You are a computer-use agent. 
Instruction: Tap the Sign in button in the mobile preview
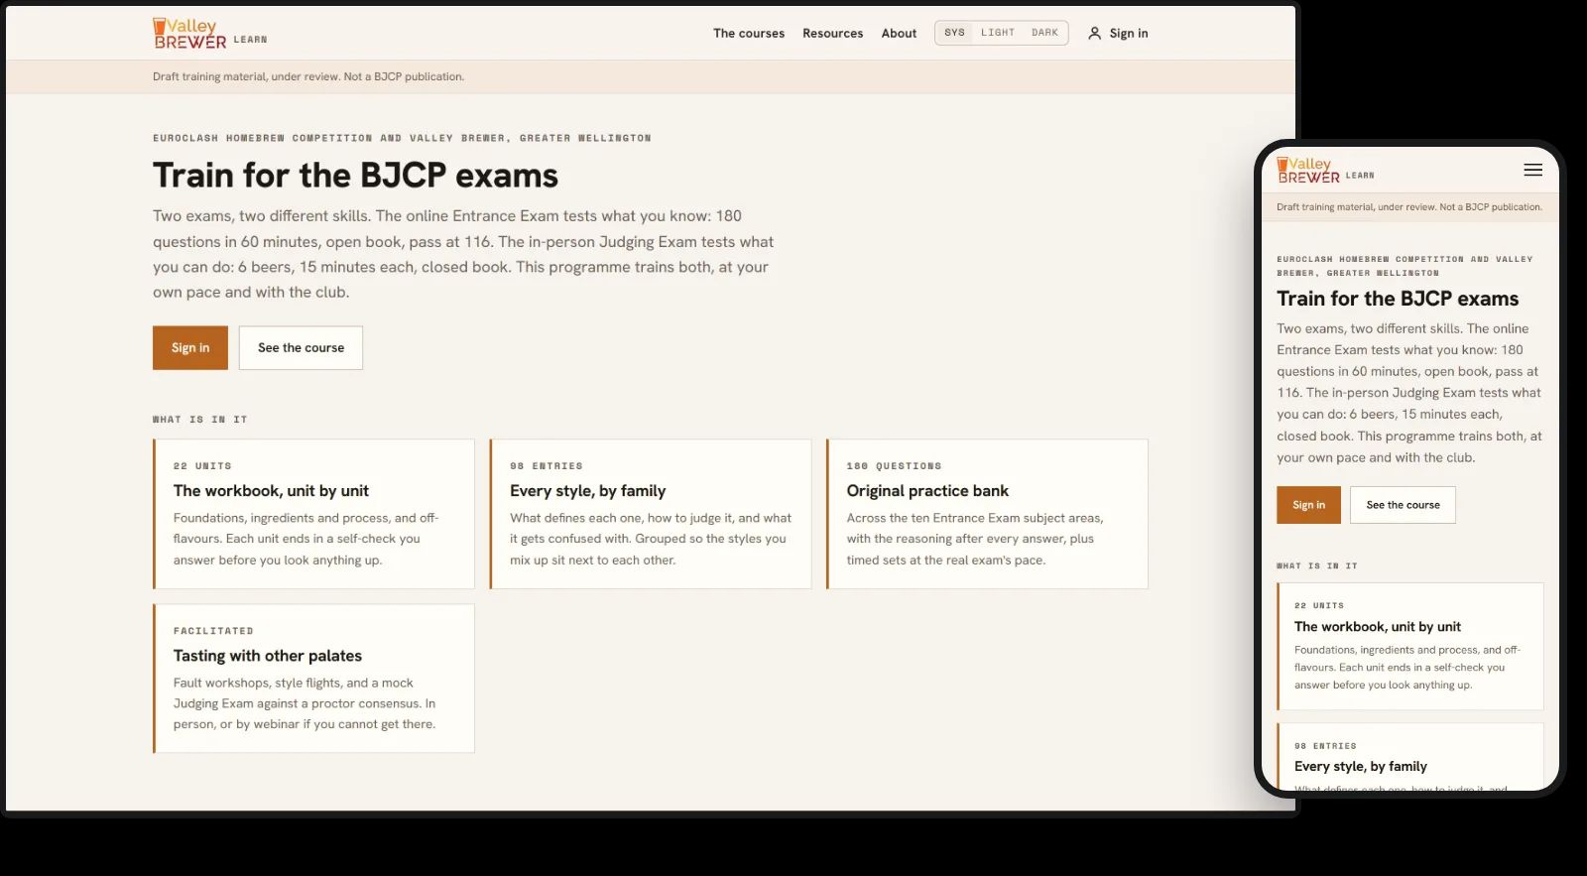click(x=1308, y=505)
